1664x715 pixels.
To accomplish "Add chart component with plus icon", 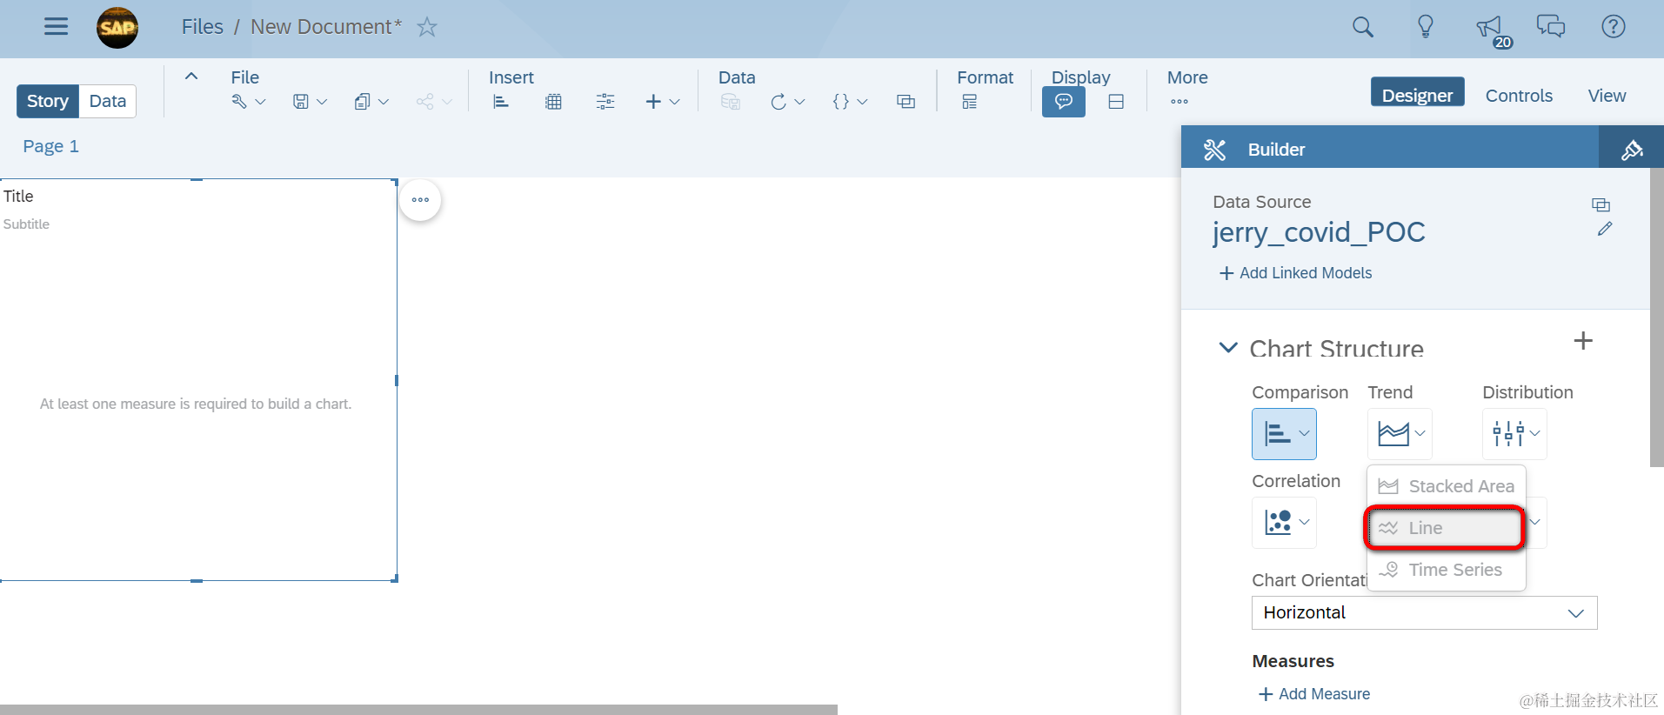I will [x=1583, y=340].
